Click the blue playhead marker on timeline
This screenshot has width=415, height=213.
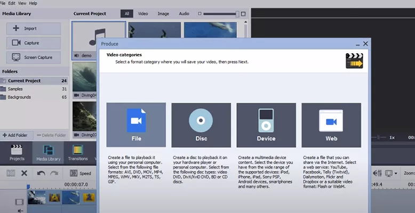click(28, 187)
